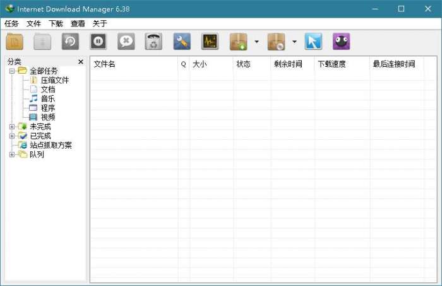The image size is (442, 286).
Task: Select 全部任务 in the category tree
Action: coord(44,71)
